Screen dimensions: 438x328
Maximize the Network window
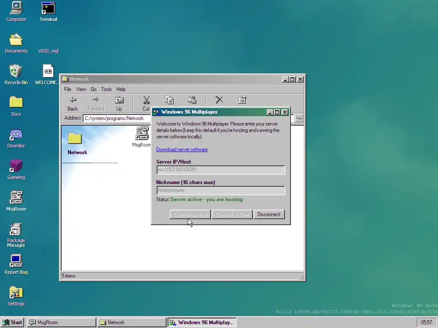tap(293, 79)
